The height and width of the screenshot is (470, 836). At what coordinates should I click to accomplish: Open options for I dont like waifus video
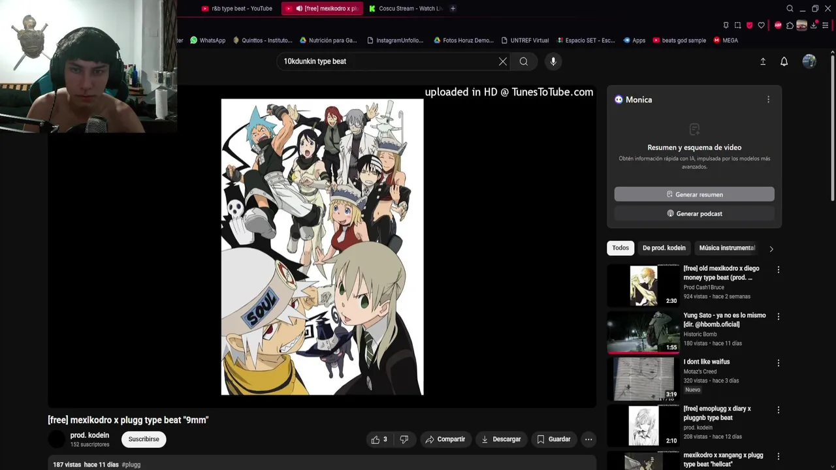pos(778,363)
